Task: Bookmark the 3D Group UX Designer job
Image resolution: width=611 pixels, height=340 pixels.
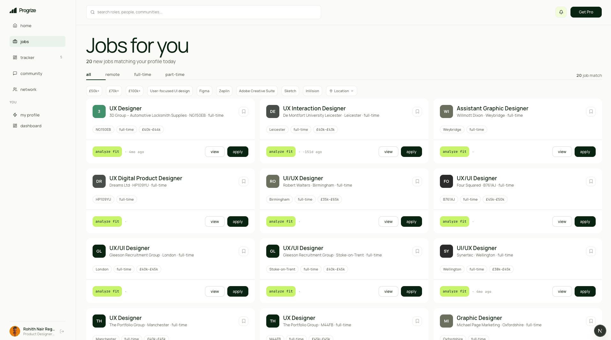Action: tap(244, 112)
